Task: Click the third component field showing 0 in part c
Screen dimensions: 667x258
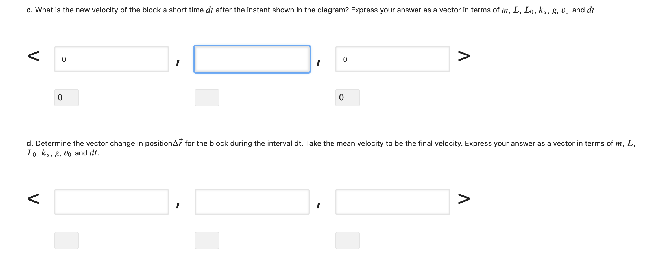Action: [x=393, y=59]
